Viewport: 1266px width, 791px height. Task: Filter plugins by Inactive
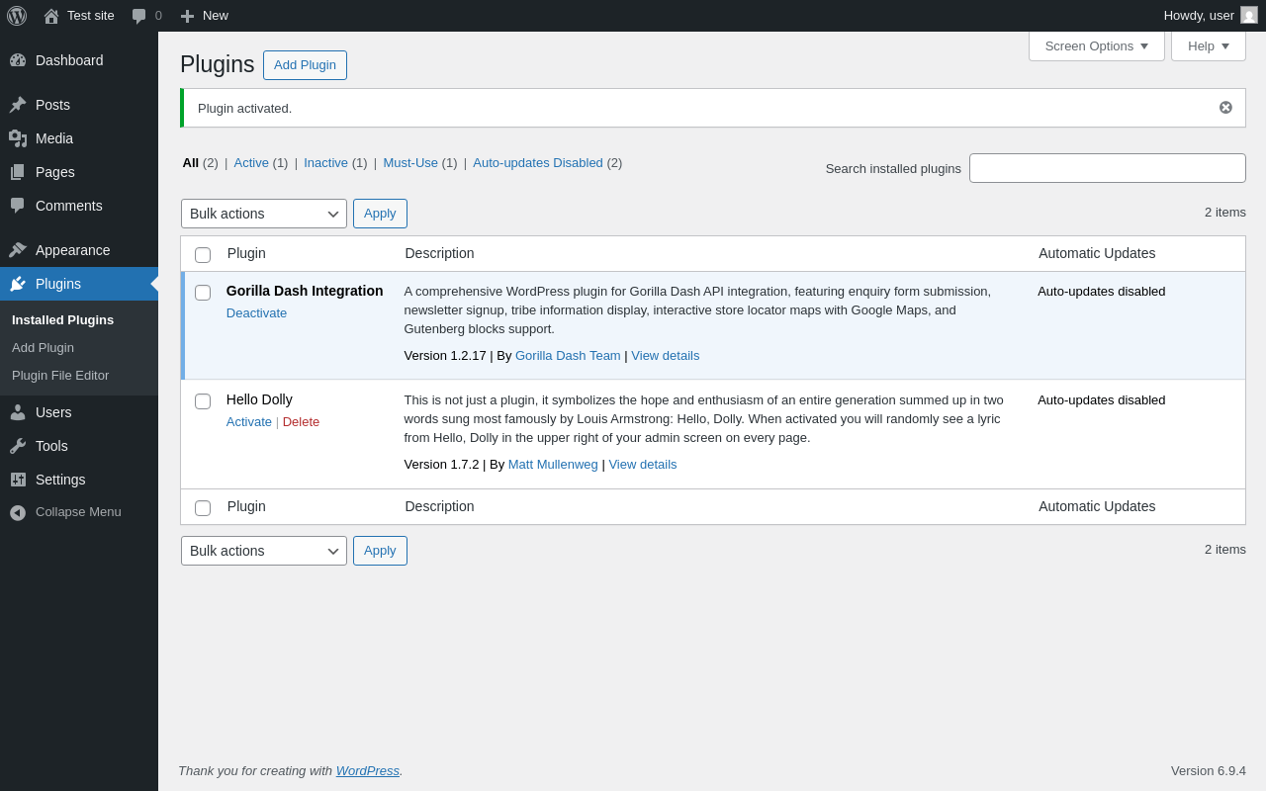(325, 163)
